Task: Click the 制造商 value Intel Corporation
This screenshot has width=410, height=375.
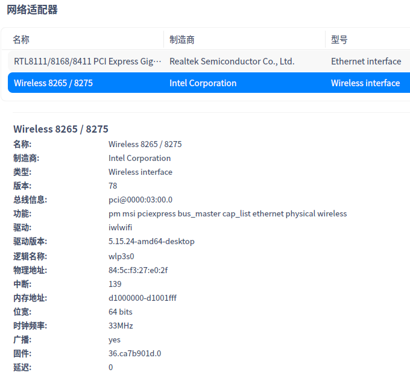Action: point(140,158)
